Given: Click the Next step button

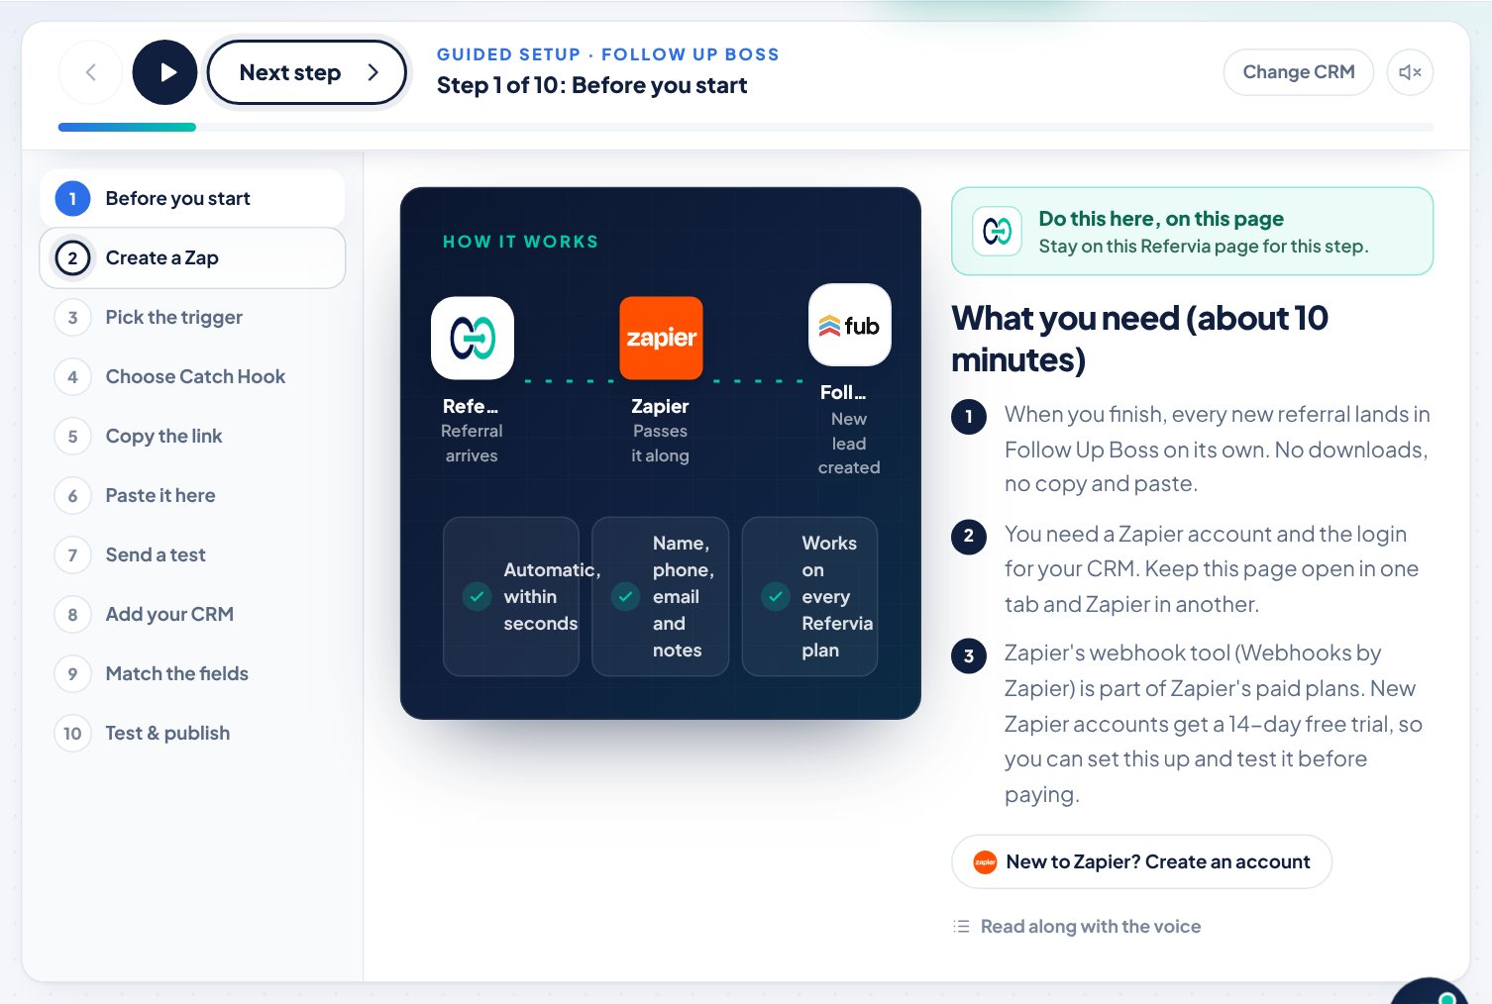Looking at the screenshot, I should pyautogui.click(x=307, y=72).
